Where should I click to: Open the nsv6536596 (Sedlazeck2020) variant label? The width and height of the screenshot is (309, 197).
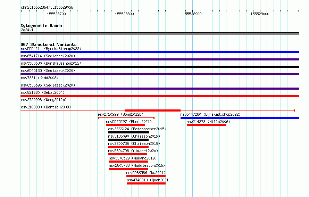pyautogui.click(x=48, y=85)
